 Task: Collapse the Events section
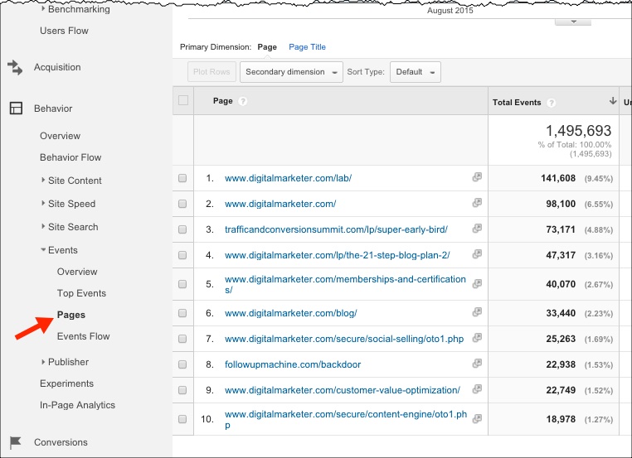click(x=43, y=250)
